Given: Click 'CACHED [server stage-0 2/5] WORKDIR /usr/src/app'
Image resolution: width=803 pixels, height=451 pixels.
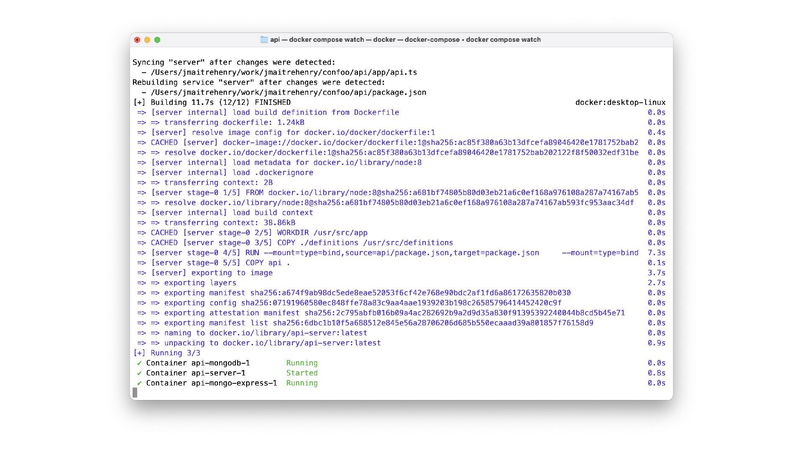Looking at the screenshot, I should [252, 233].
